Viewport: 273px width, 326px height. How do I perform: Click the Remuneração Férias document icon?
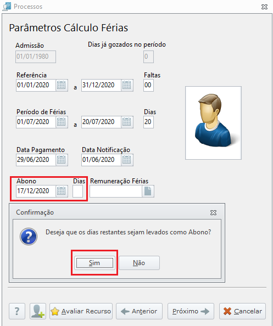148,191
